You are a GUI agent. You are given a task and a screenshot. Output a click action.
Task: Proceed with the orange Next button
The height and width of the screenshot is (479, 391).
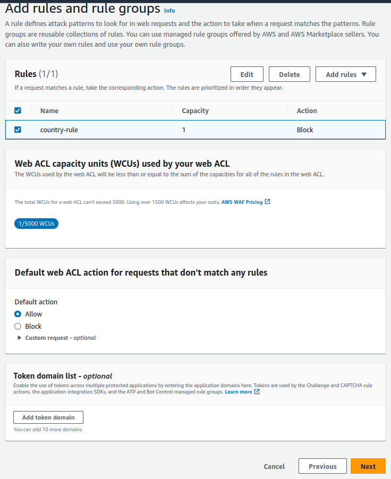(x=368, y=466)
